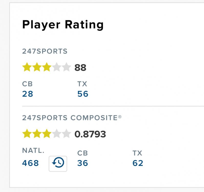The image size is (204, 192).
Task: Click third yellow star in 247Sports rating
Action: click(x=47, y=68)
